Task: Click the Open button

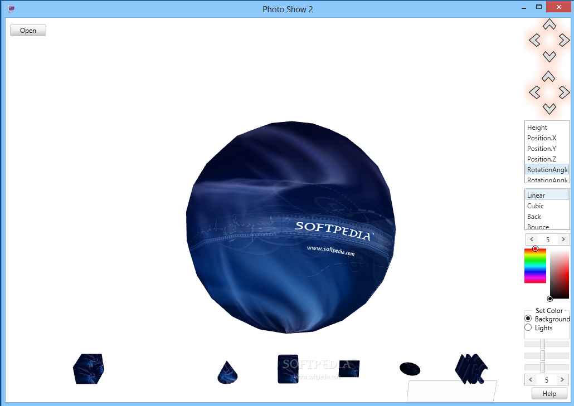Action: tap(28, 31)
